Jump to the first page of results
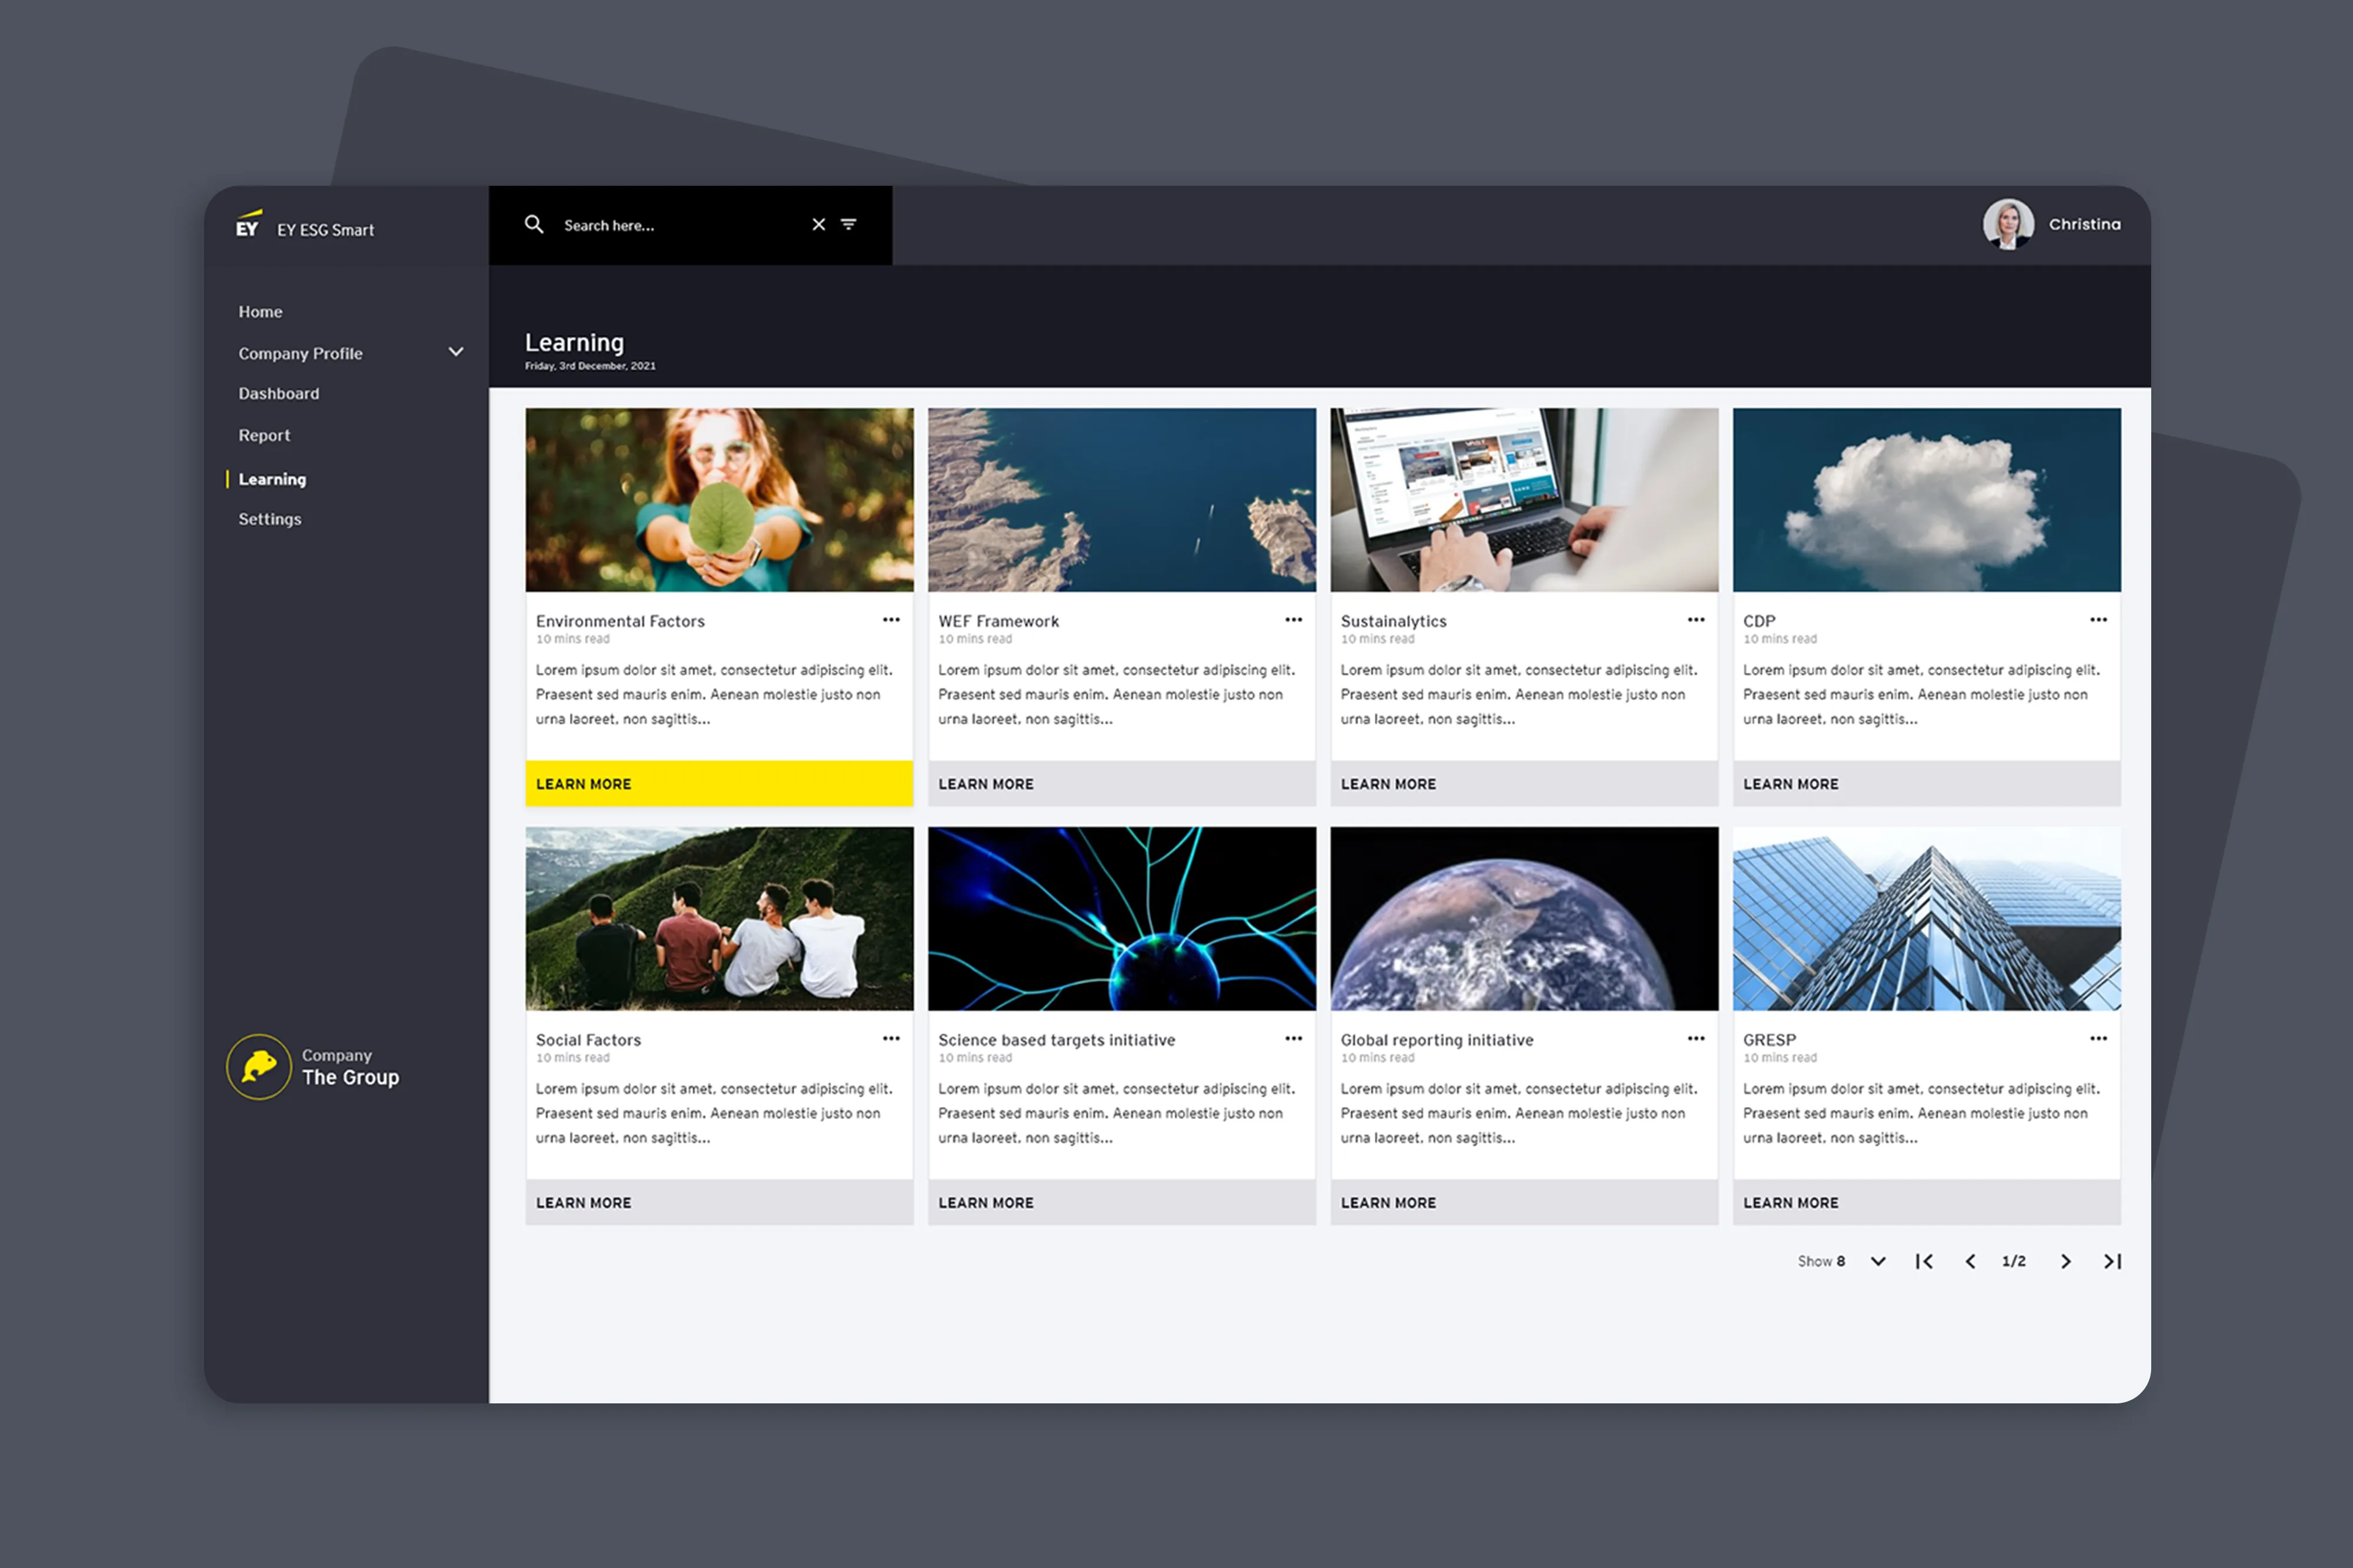2353x1568 pixels. 1924,1261
